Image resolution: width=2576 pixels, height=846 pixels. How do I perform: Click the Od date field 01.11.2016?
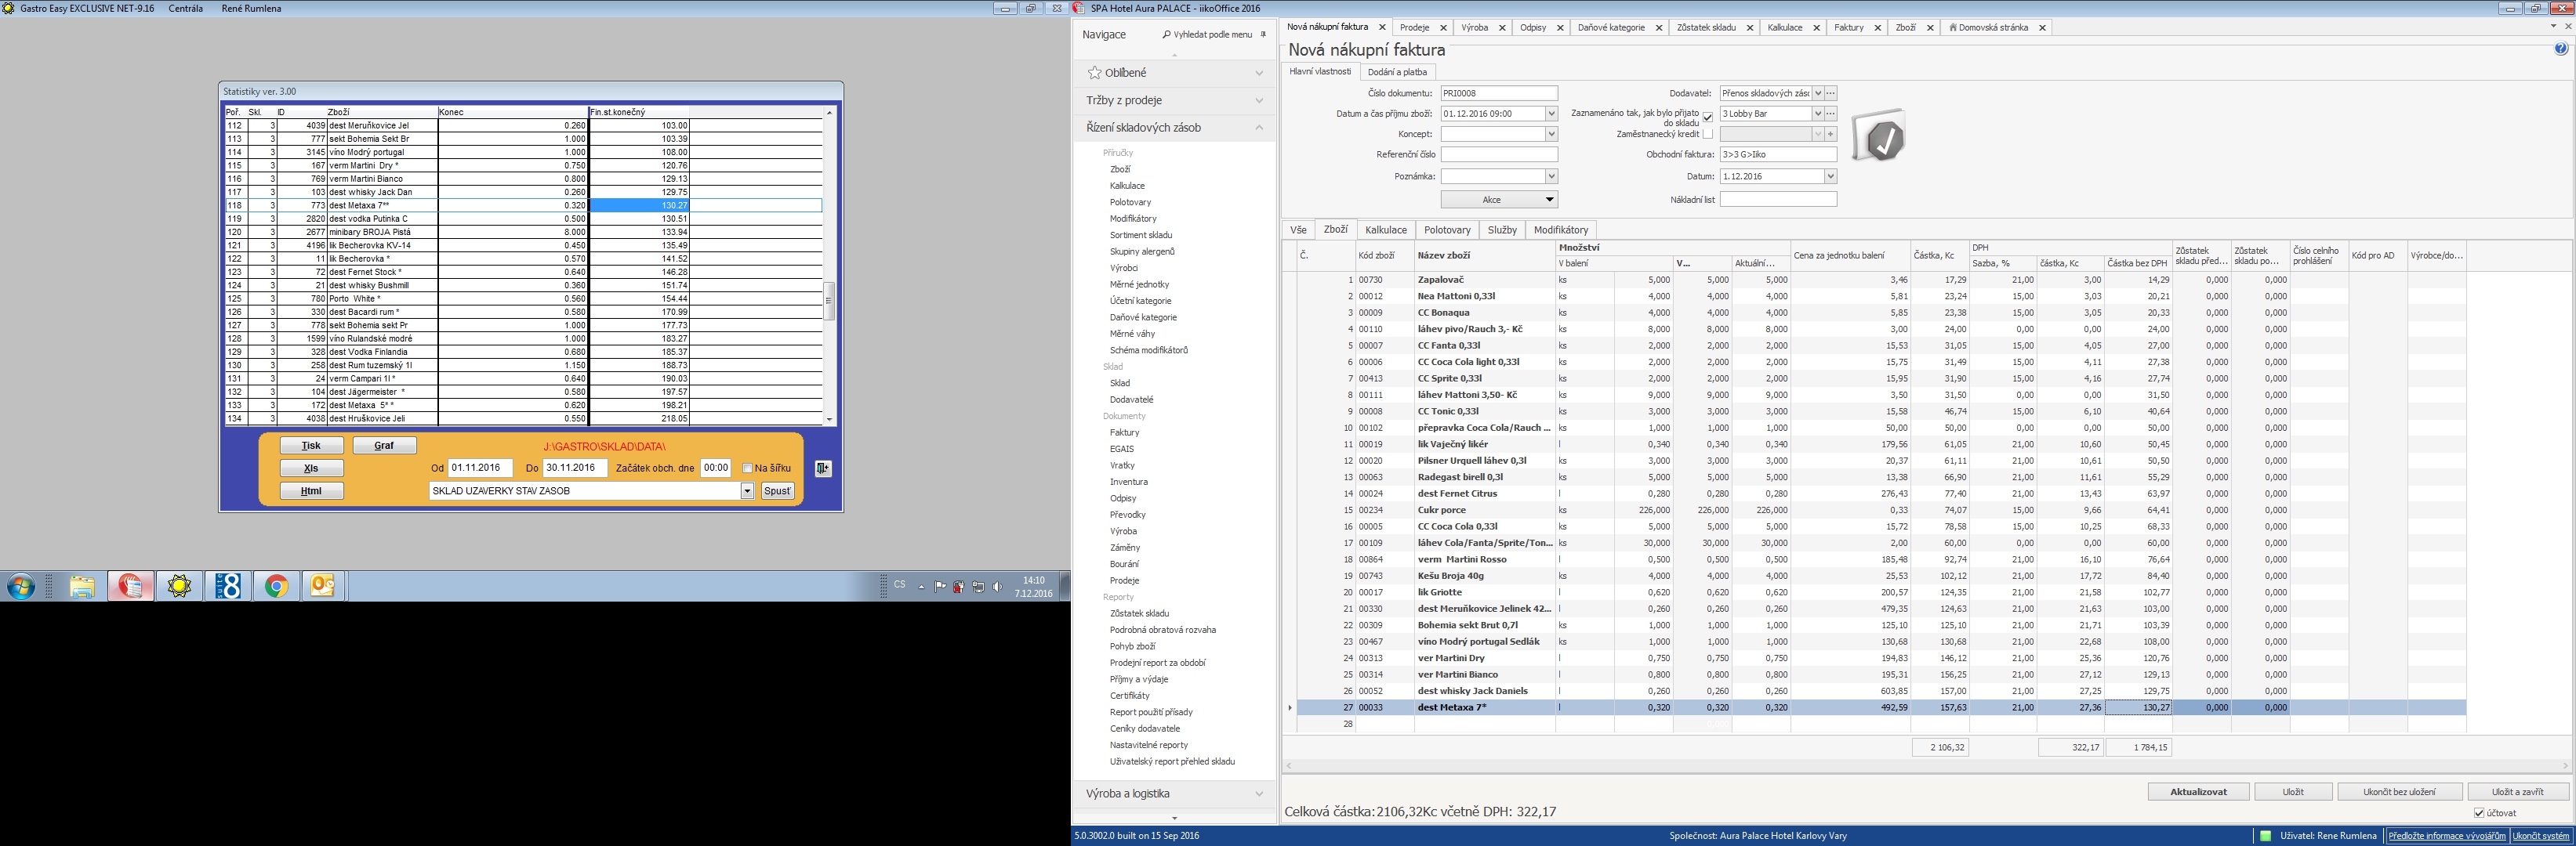pos(480,468)
